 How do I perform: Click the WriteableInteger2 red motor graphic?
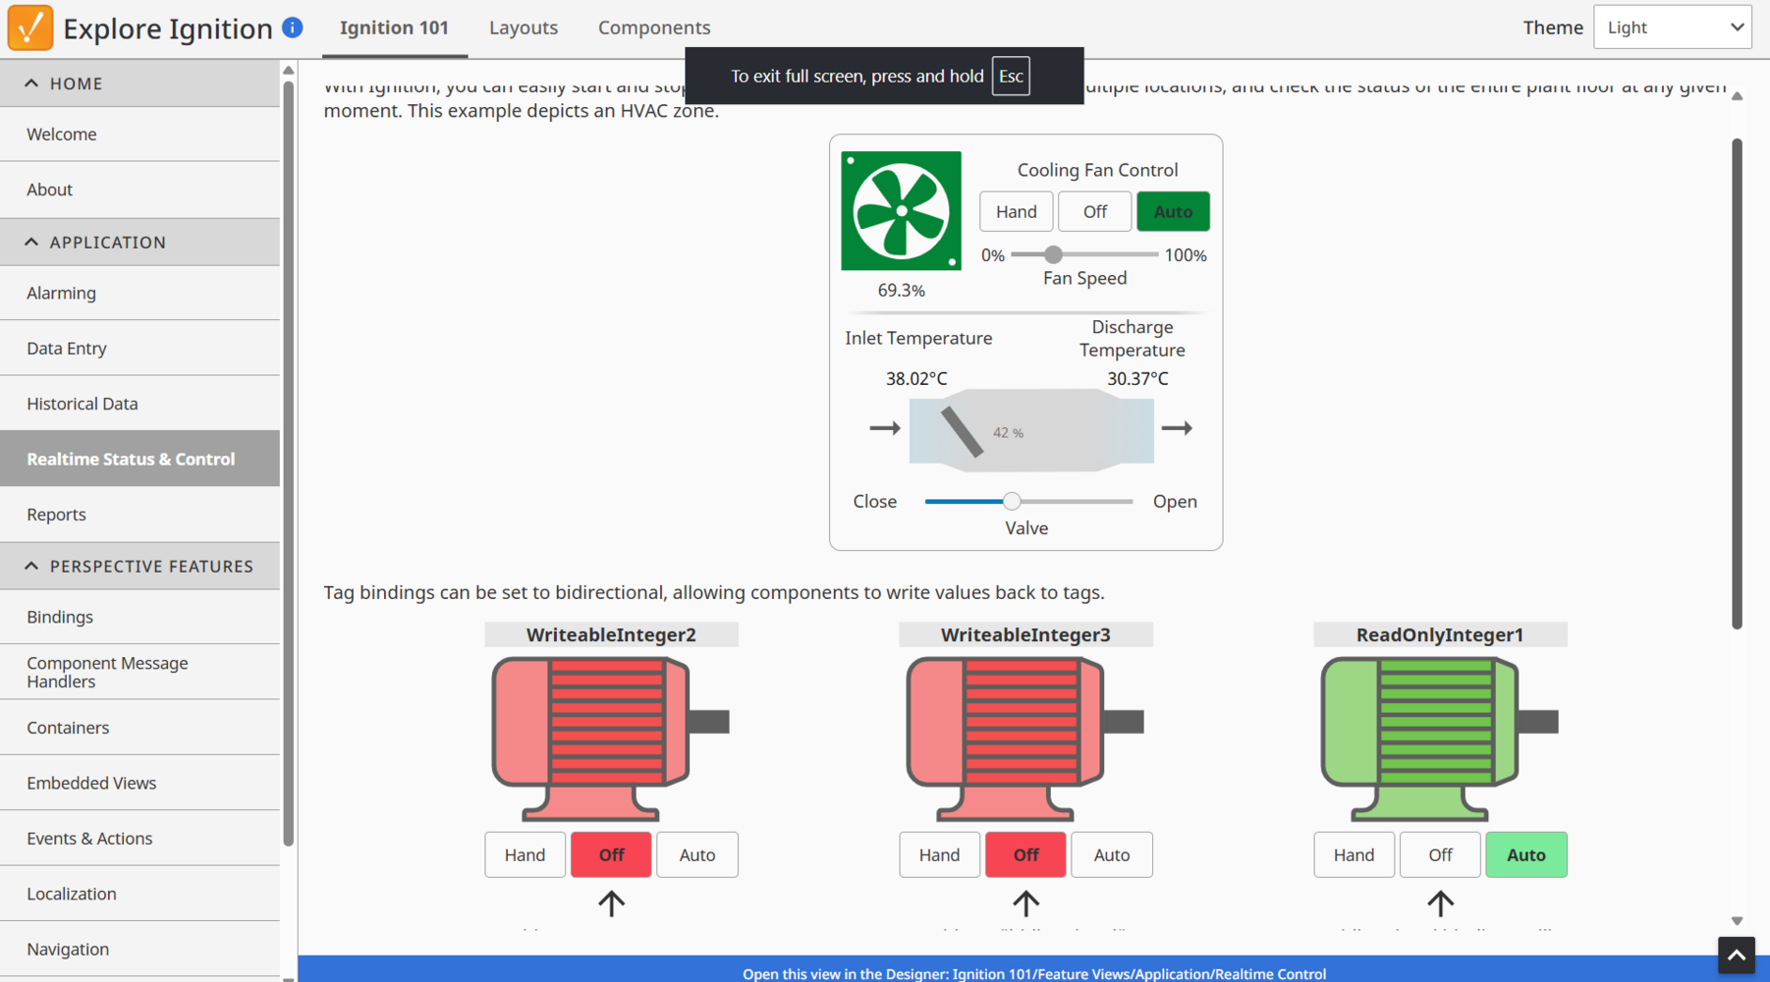click(609, 736)
